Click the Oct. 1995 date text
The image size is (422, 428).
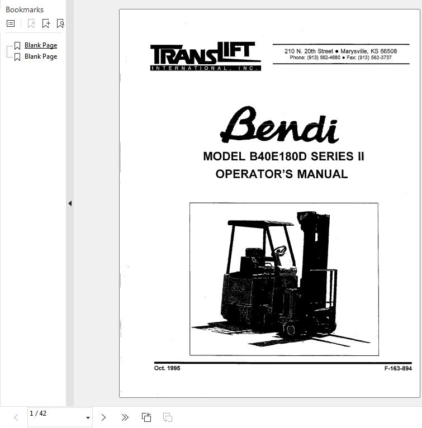pyautogui.click(x=167, y=368)
